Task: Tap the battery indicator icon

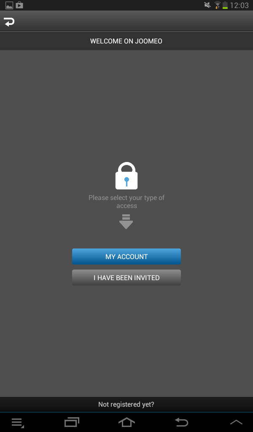Action: pyautogui.click(x=225, y=5)
